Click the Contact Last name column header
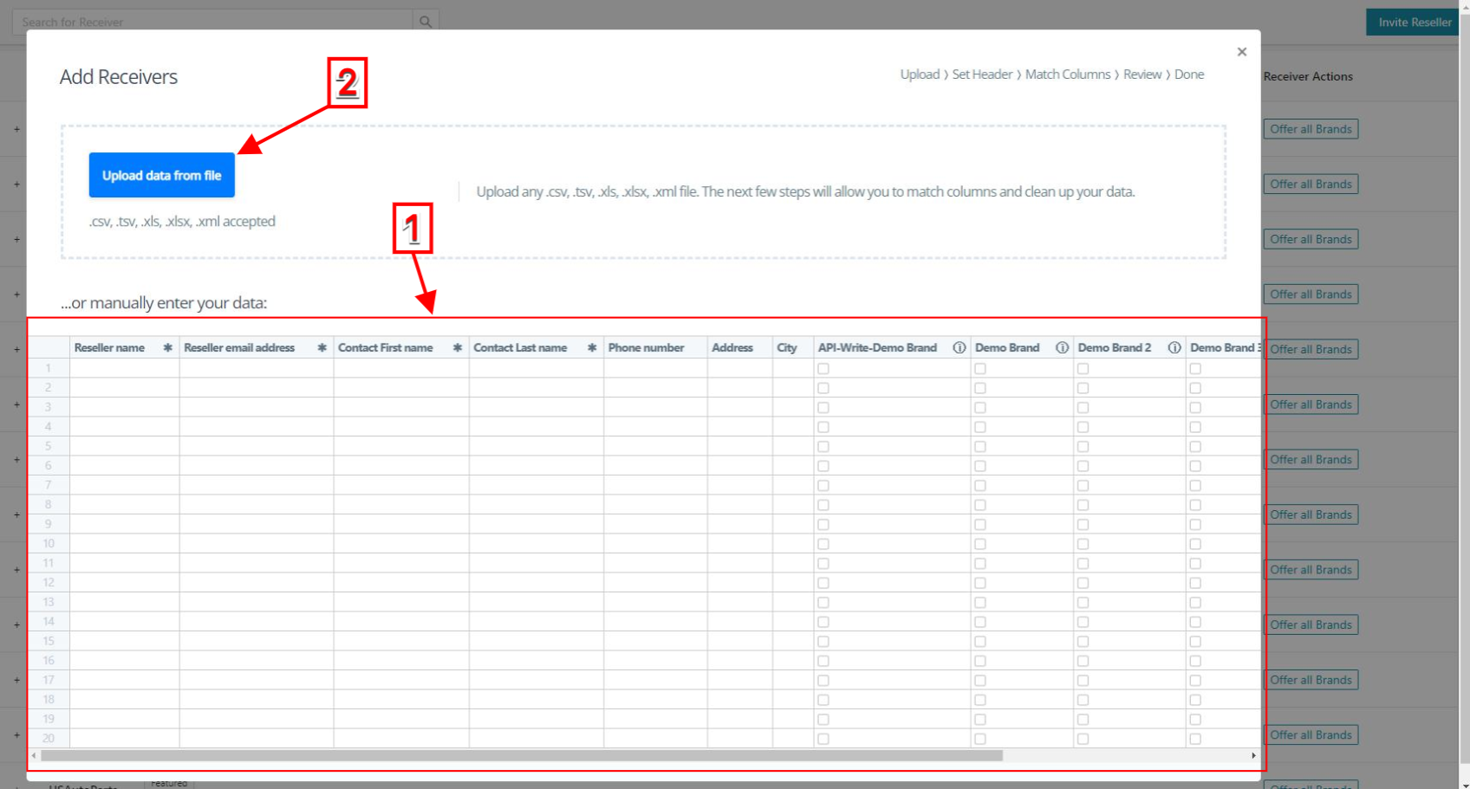 [537, 347]
